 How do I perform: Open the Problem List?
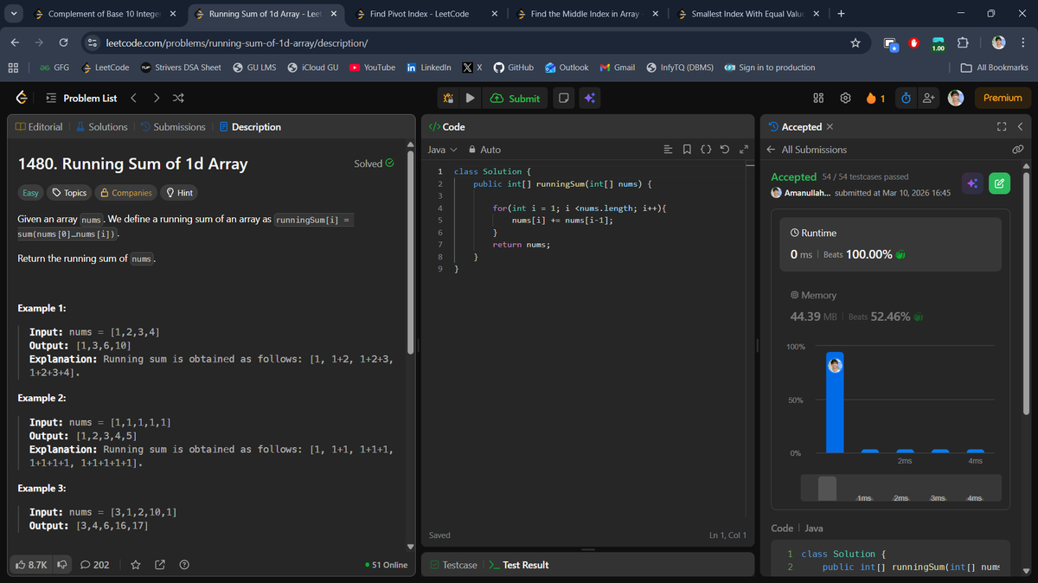pyautogui.click(x=81, y=98)
